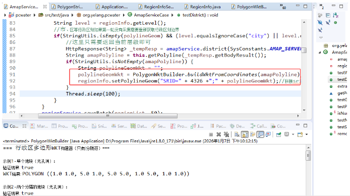Click the editor vertical scrollbar thumb
Image resolution: width=350 pixels, height=196 pixels.
click(304, 50)
